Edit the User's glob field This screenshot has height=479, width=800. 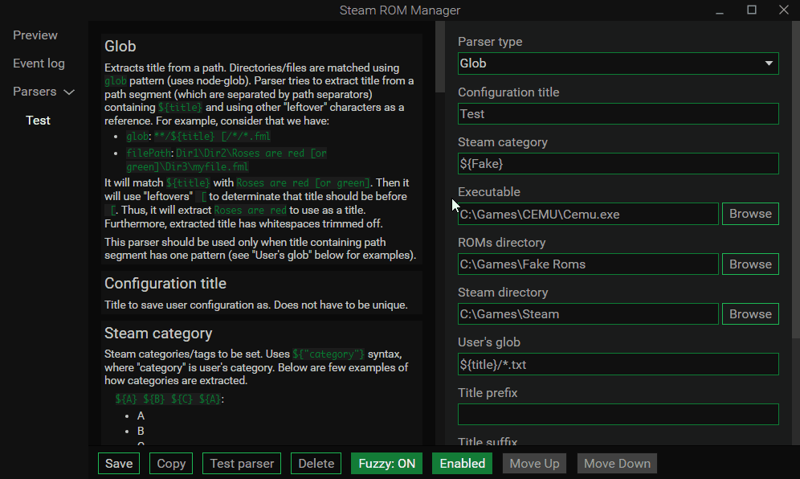[x=618, y=364]
